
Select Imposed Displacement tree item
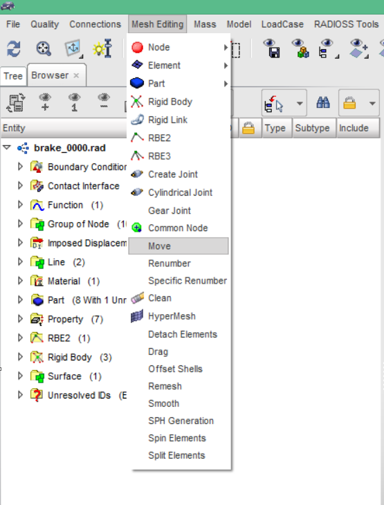pos(87,243)
